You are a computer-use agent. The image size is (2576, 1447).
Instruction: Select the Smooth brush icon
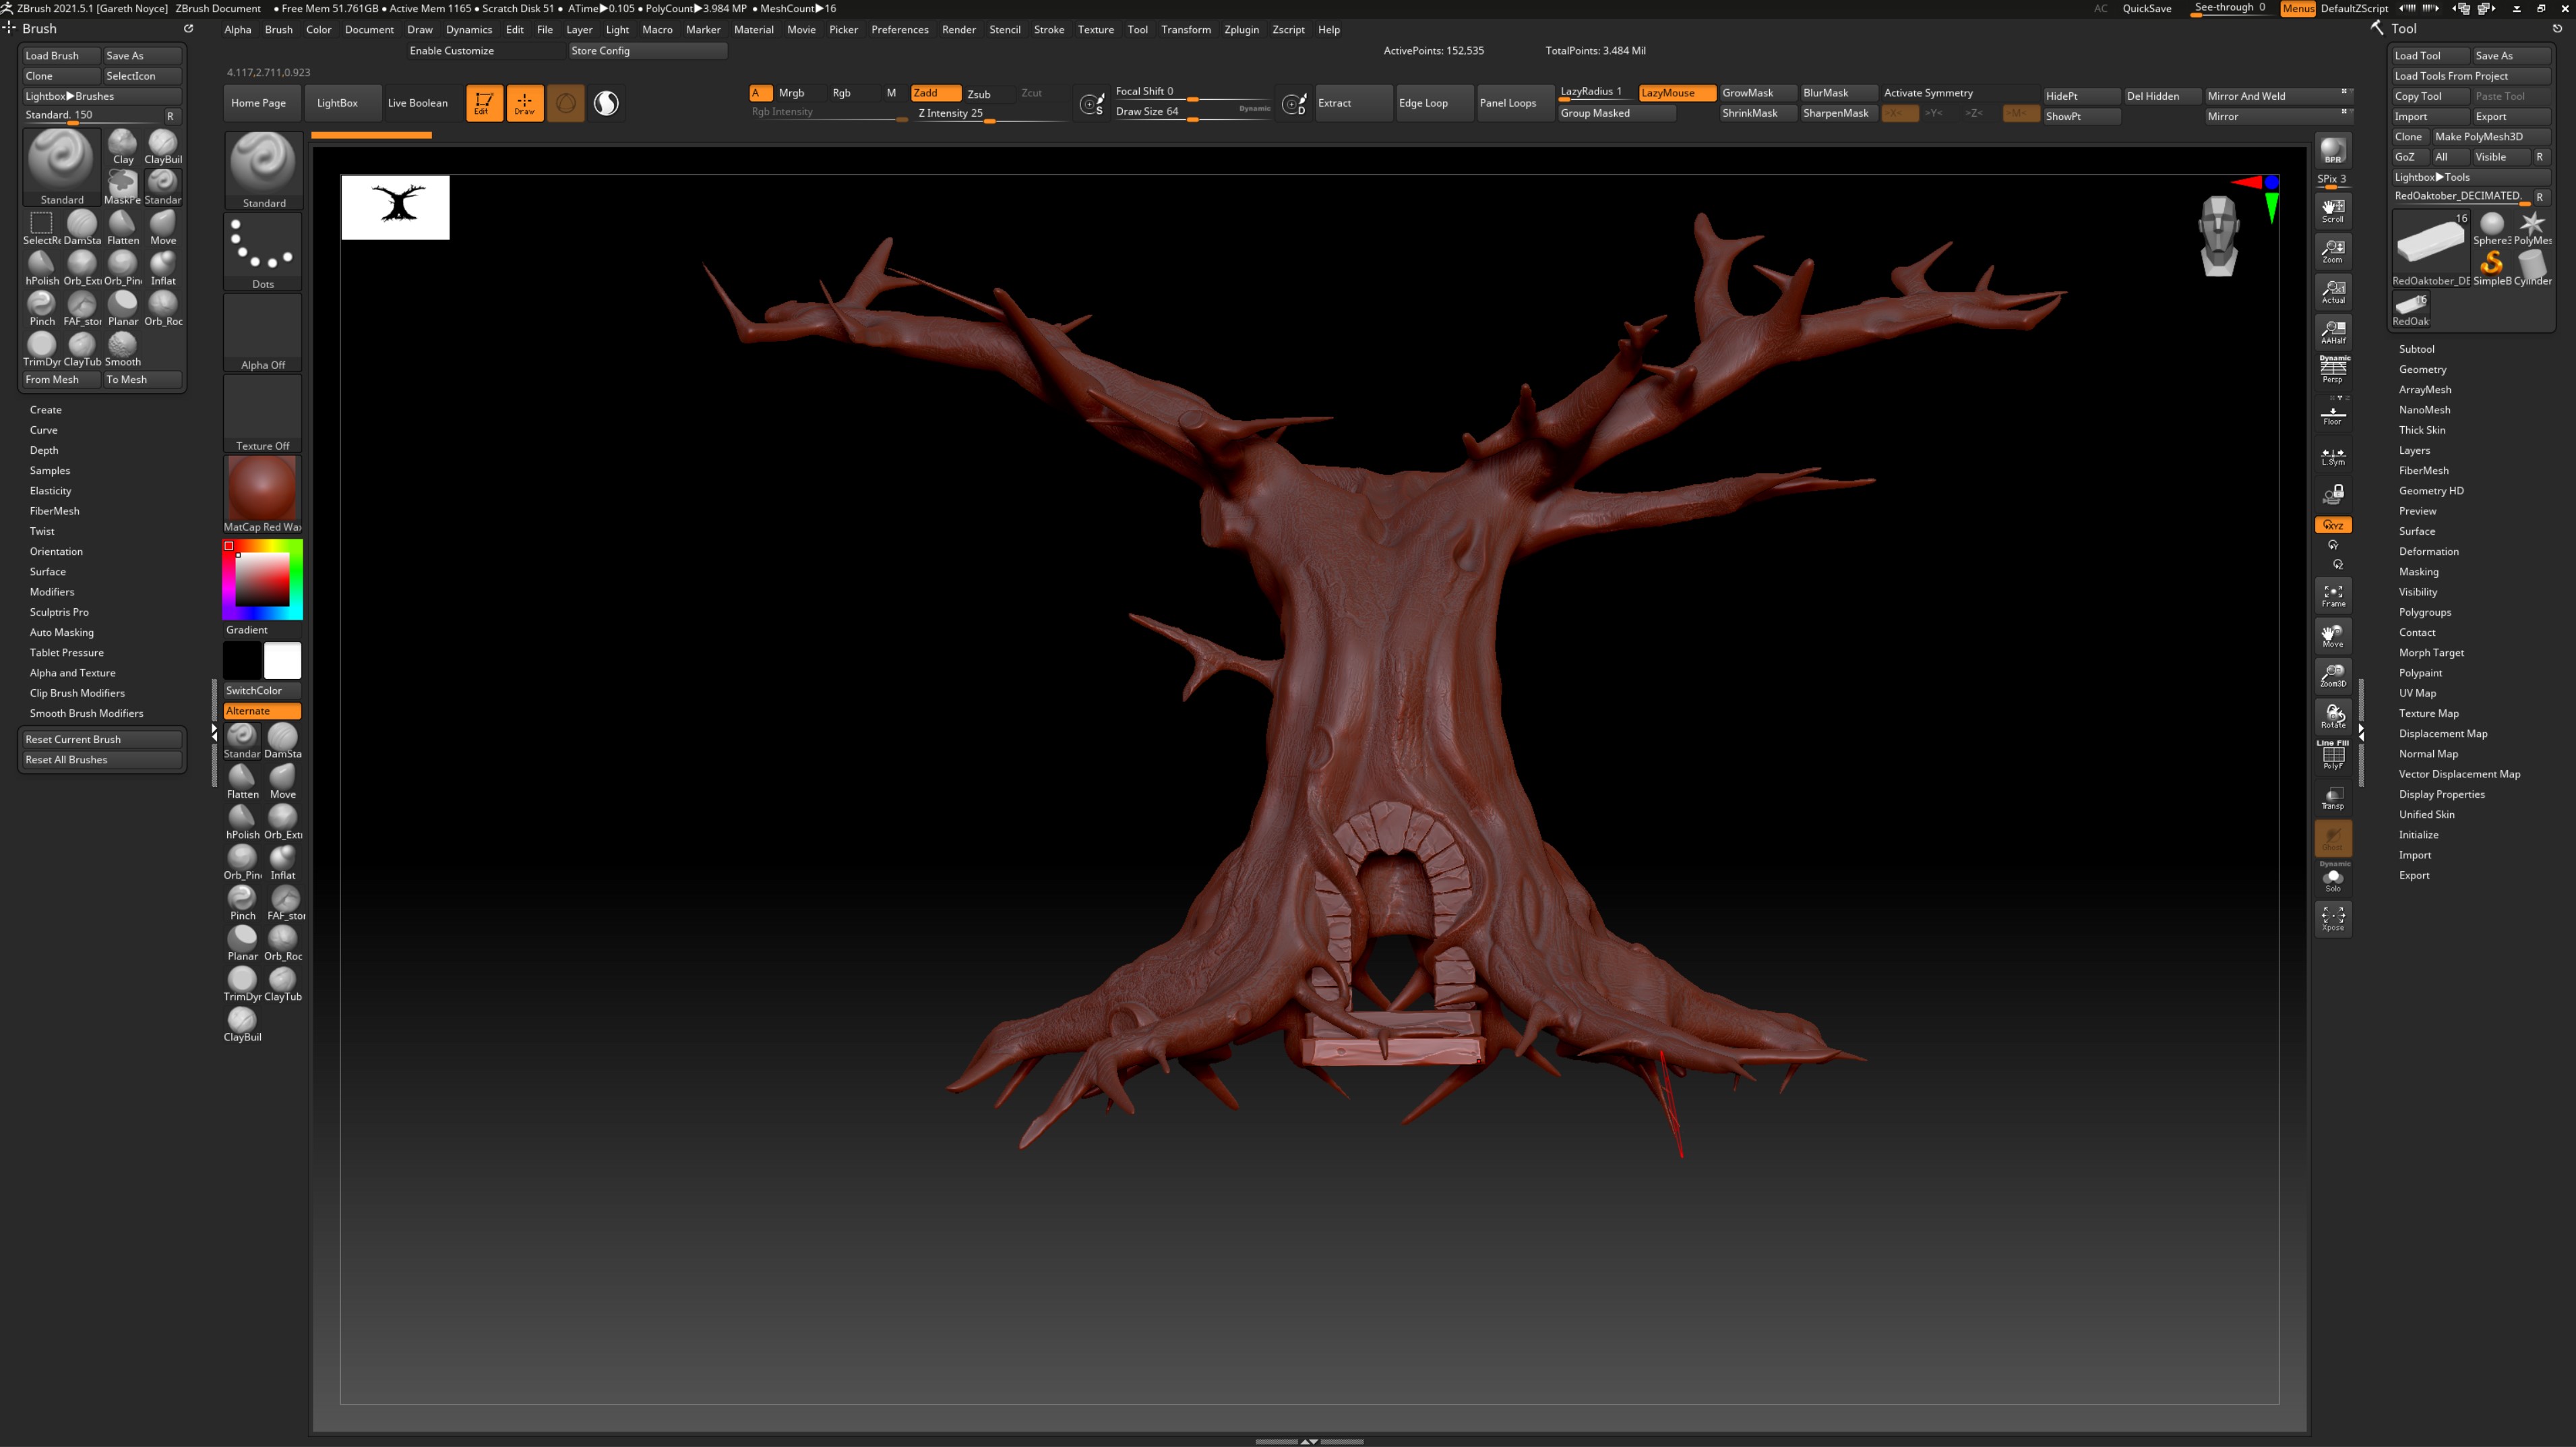123,348
